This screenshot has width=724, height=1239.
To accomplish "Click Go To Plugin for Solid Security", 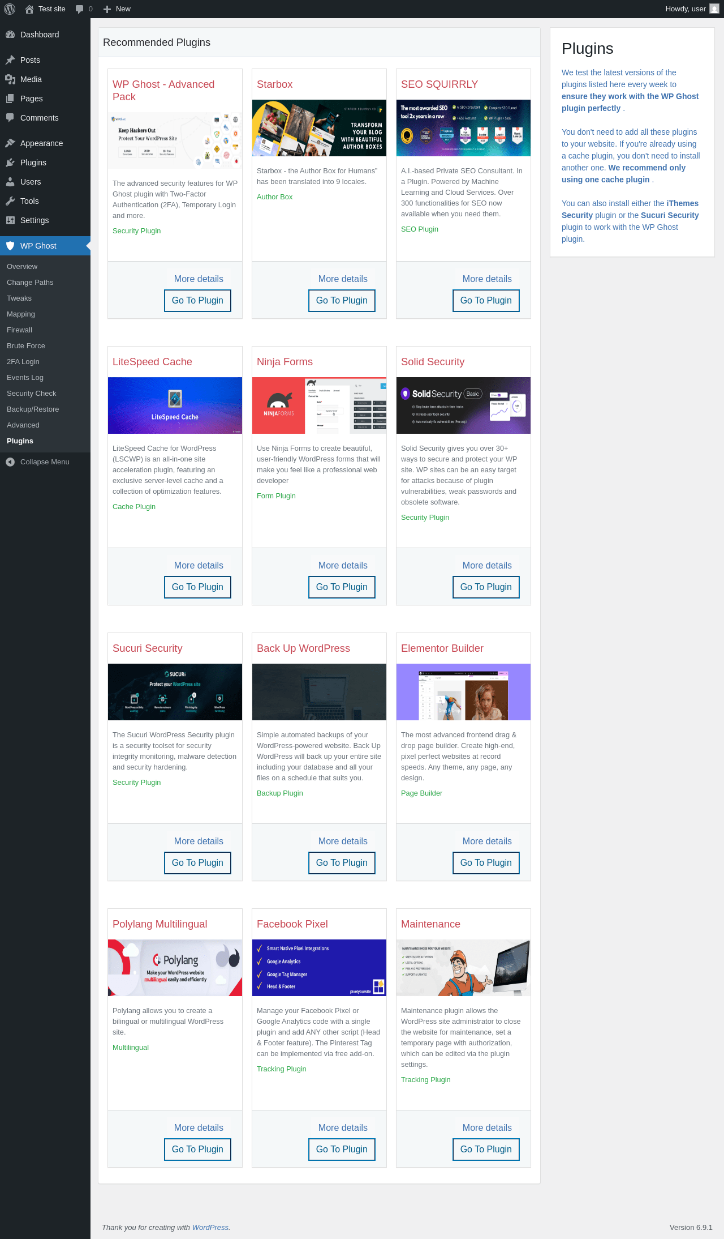I will point(486,587).
